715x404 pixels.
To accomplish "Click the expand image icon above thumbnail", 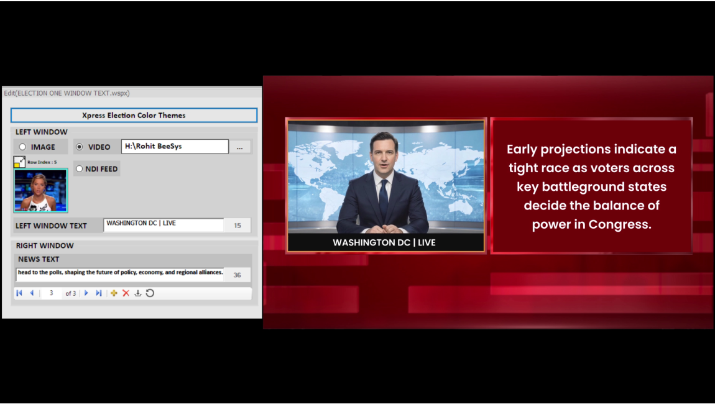I will pos(19,162).
